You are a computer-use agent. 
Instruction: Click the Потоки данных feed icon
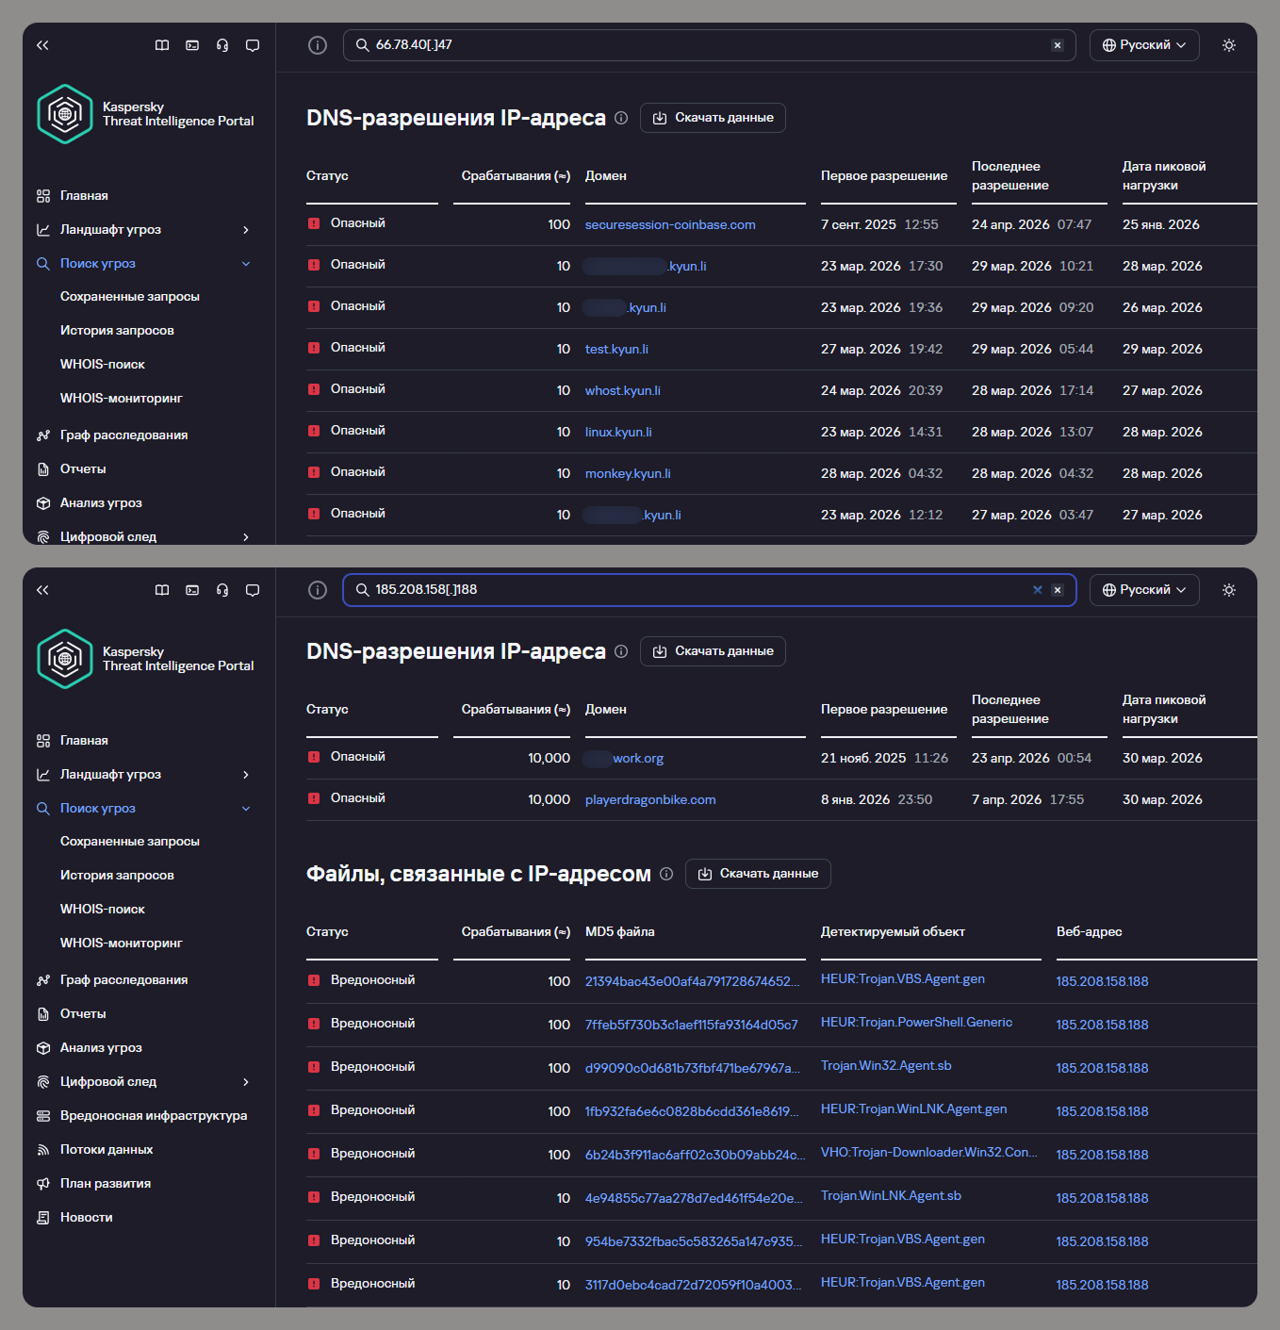[43, 1150]
